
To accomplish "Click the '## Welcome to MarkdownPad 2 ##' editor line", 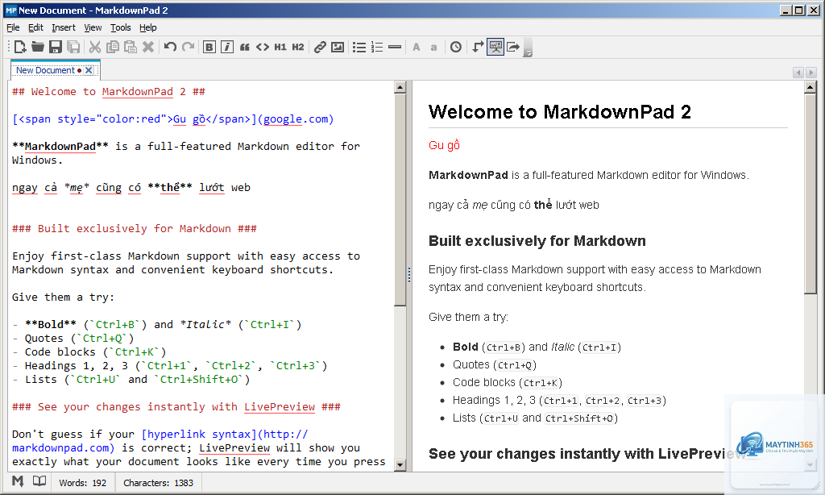I will (x=109, y=92).
